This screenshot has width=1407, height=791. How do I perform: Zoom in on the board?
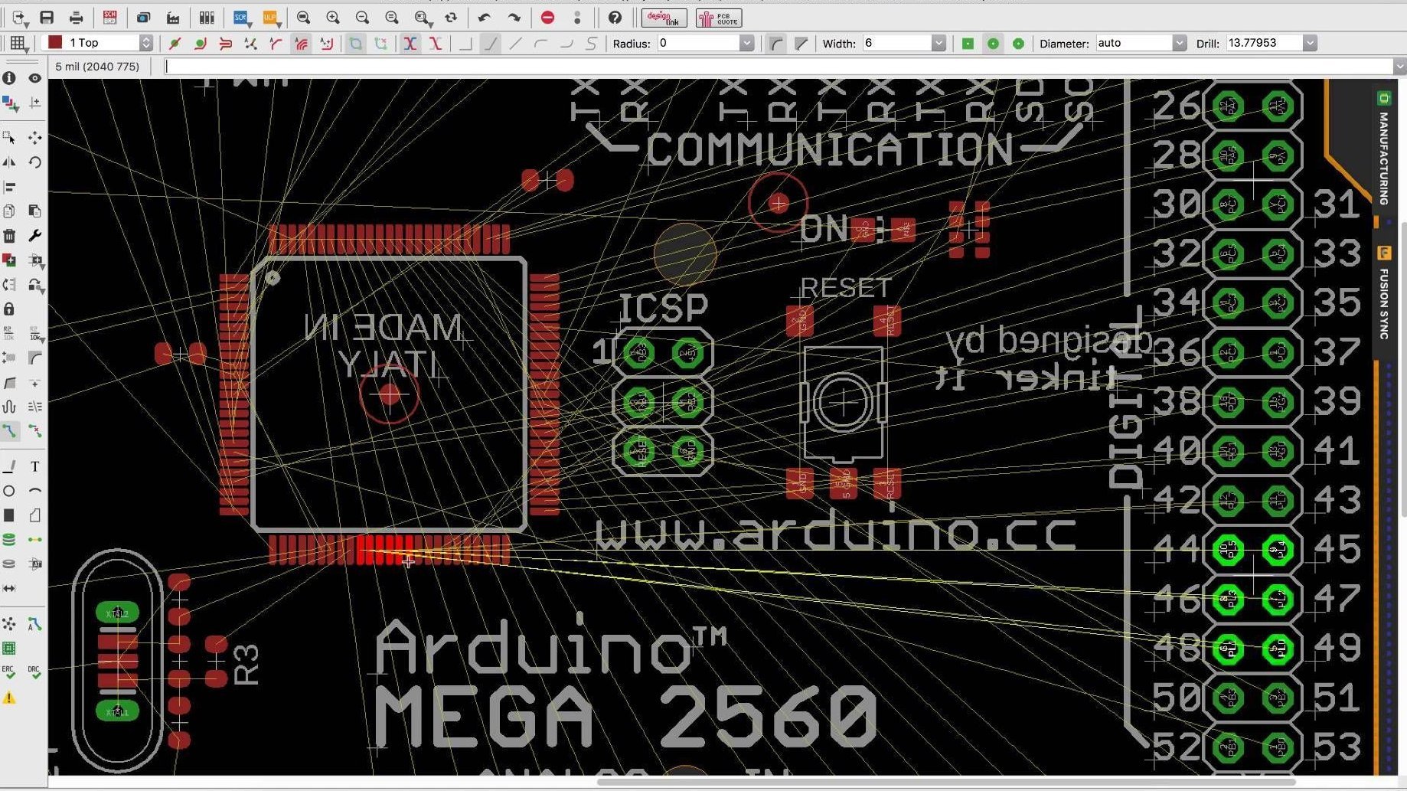[332, 17]
